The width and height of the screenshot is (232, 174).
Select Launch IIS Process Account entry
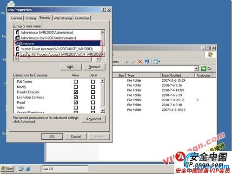[x=61, y=54]
